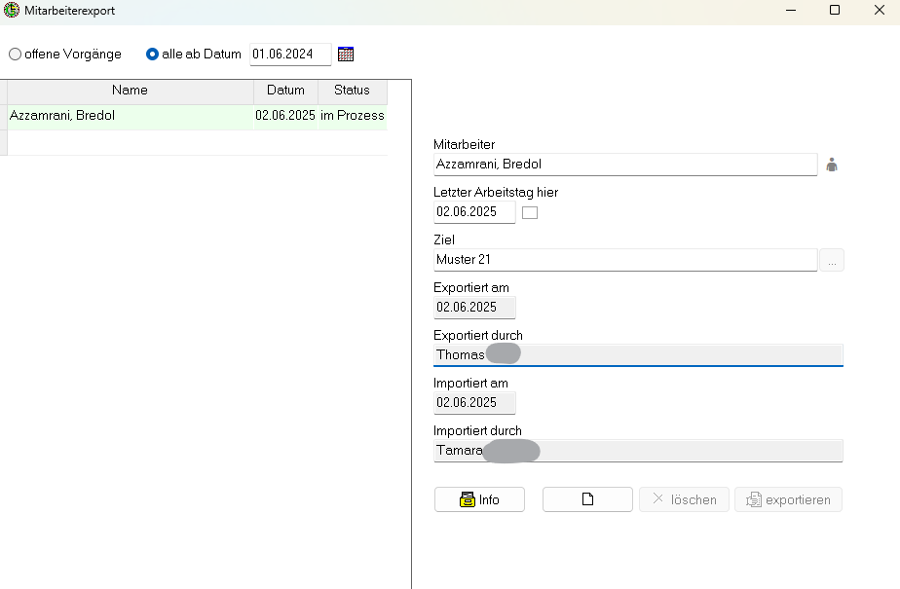The height and width of the screenshot is (589, 900).
Task: Click the Ziel field containing Muster 21
Action: coord(623,260)
